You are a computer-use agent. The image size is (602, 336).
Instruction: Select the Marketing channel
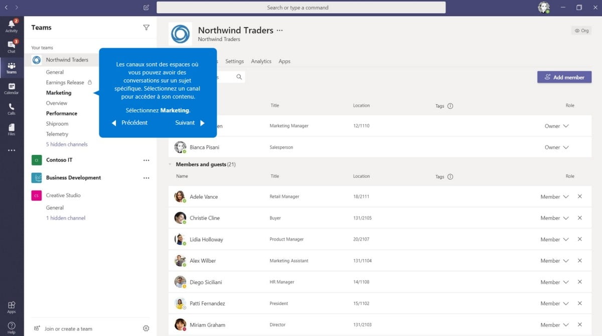pos(59,93)
